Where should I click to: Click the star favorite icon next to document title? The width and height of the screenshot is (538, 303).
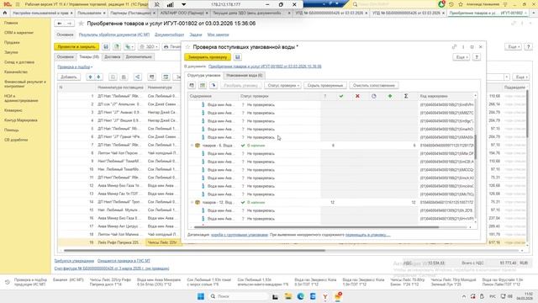tap(81, 24)
